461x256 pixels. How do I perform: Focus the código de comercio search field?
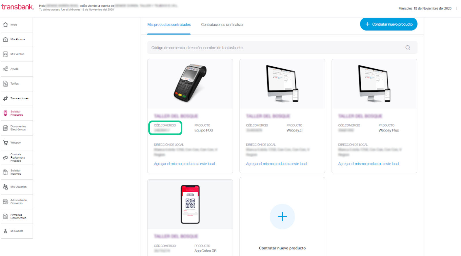[274, 48]
